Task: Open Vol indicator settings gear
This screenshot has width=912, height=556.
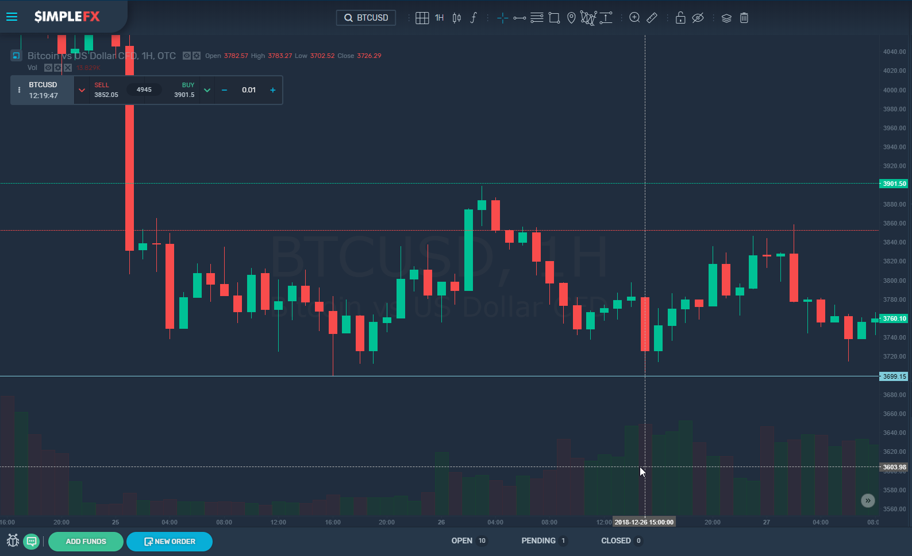Action: click(x=58, y=68)
